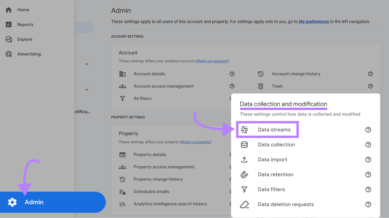Open Data deletion requests
The image size is (389, 218).
tap(286, 204)
